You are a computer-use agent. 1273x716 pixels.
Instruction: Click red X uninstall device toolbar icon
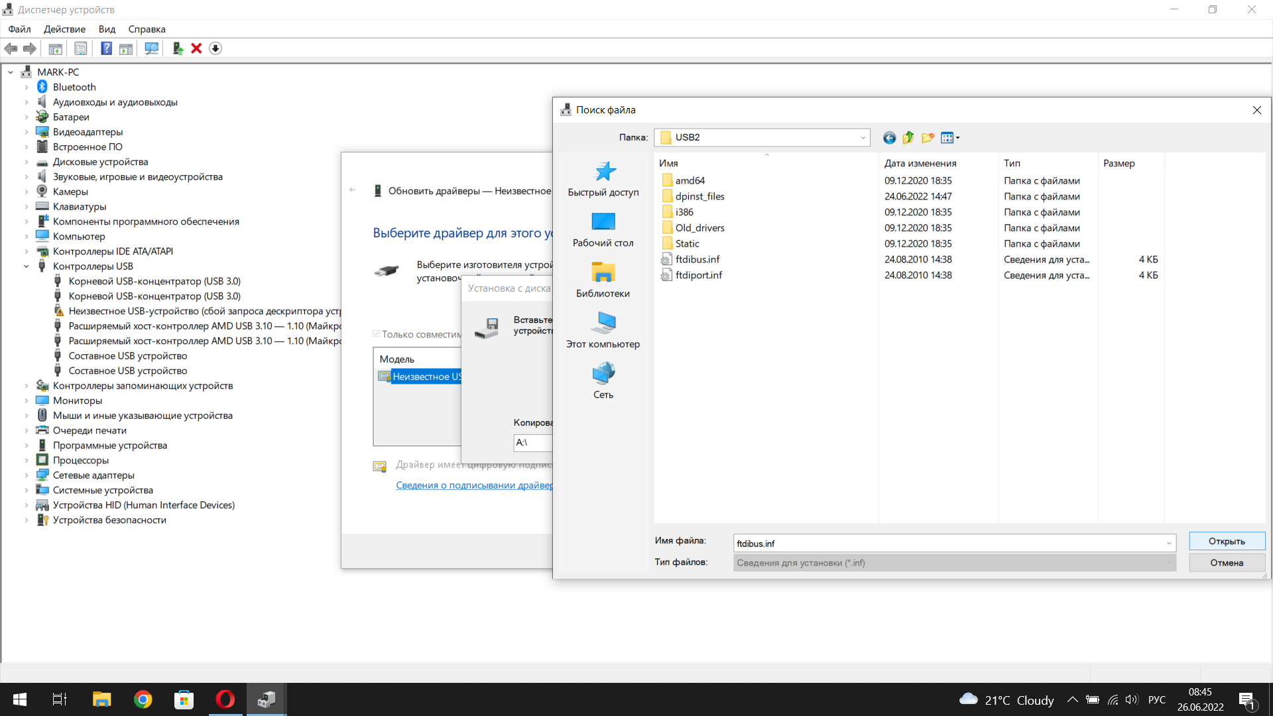click(196, 48)
